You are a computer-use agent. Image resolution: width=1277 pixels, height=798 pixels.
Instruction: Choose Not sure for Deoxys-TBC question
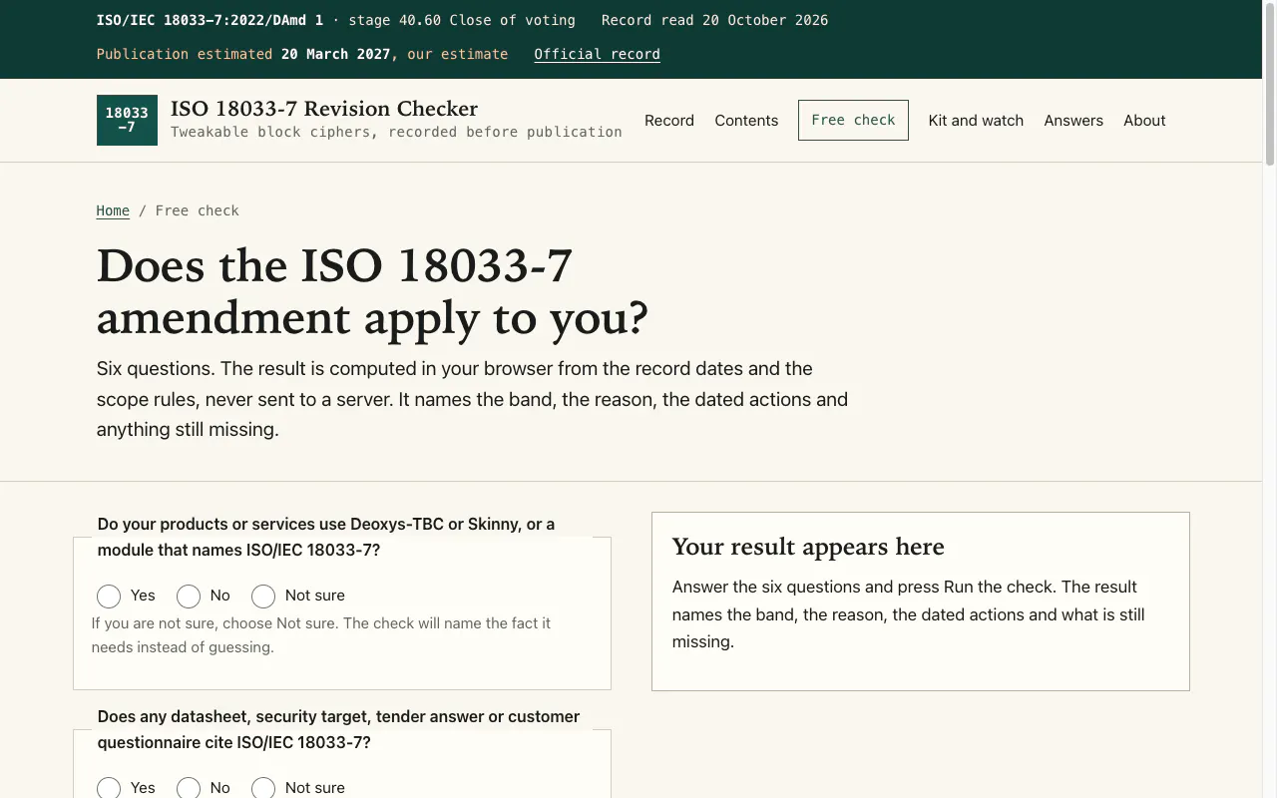pyautogui.click(x=263, y=597)
